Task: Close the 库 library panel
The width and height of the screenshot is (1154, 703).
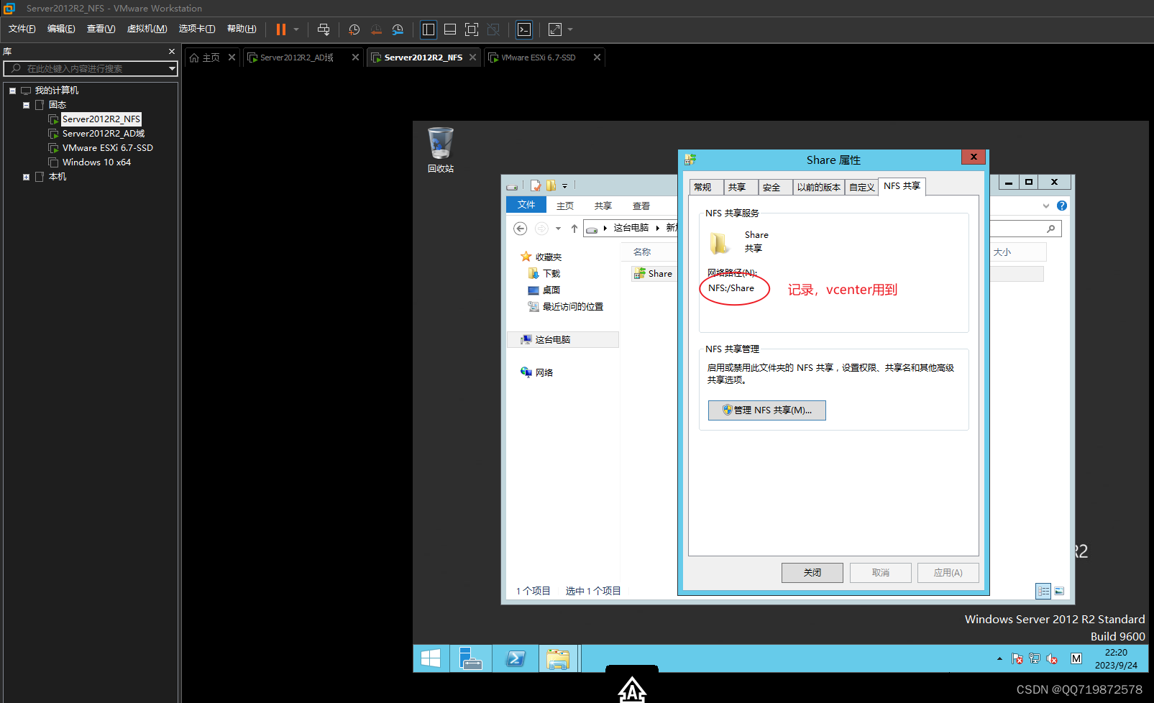Action: (x=172, y=52)
